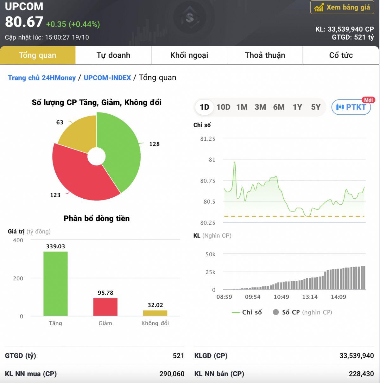Select the 1D time range
Viewport: 380px width, 383px height.
204,107
